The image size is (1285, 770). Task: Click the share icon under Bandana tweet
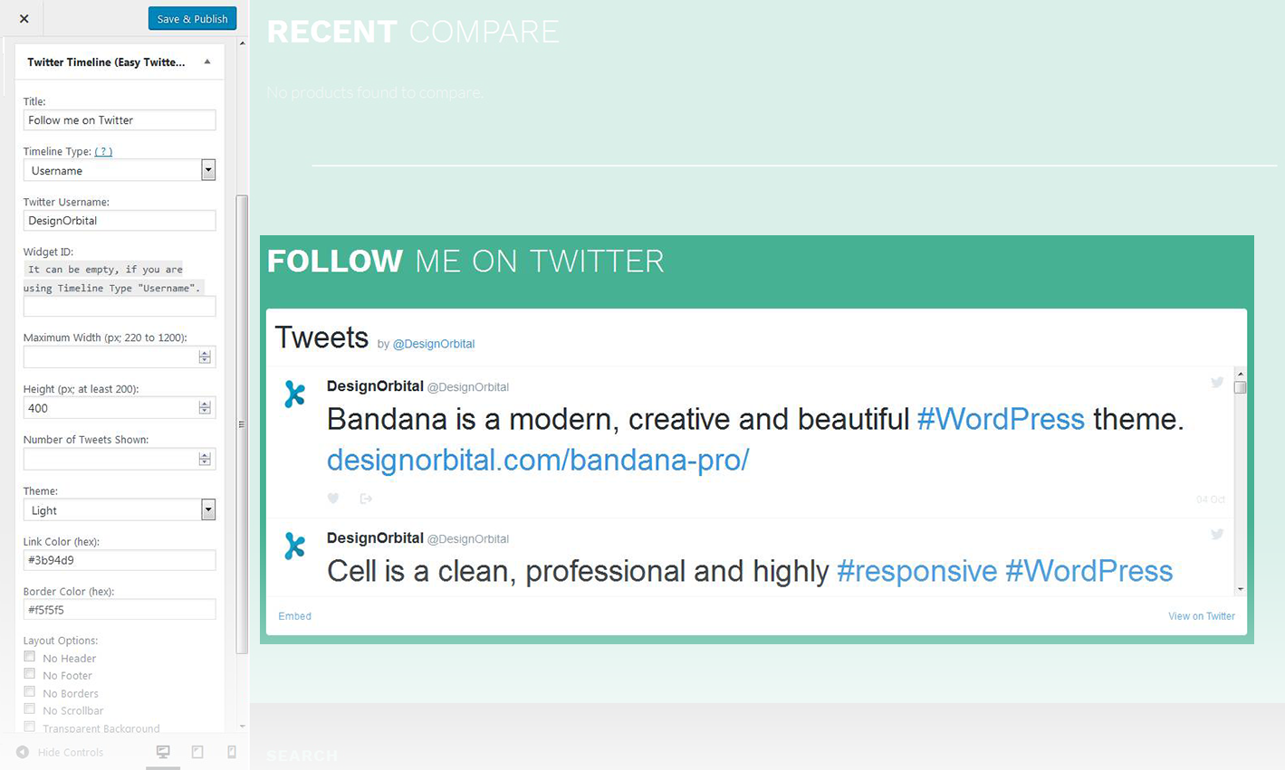[x=366, y=499]
